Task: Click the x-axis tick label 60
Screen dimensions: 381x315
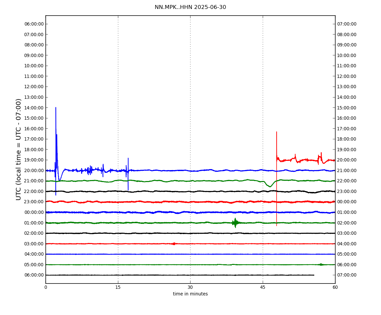Action: click(x=335, y=287)
